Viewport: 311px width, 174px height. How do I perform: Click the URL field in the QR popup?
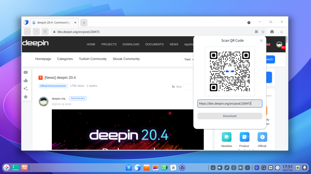tap(230, 104)
